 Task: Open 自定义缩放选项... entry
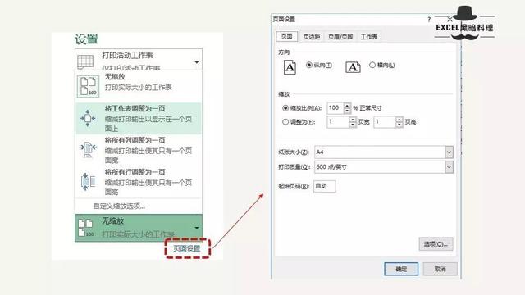coord(119,206)
